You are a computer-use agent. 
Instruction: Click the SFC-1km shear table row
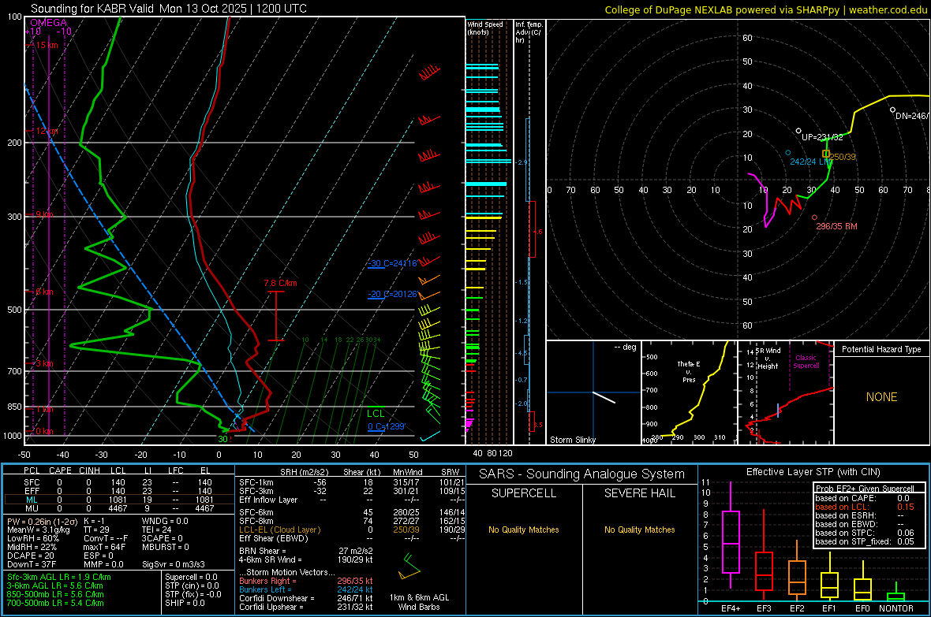350,482
